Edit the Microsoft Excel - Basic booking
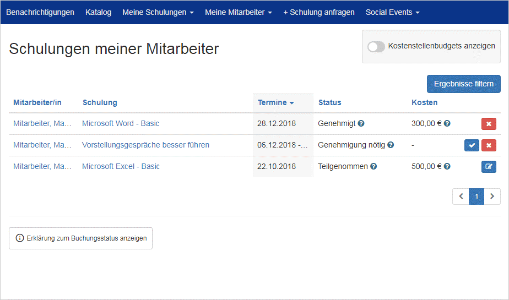Viewport: 509px width, 300px height. click(489, 167)
